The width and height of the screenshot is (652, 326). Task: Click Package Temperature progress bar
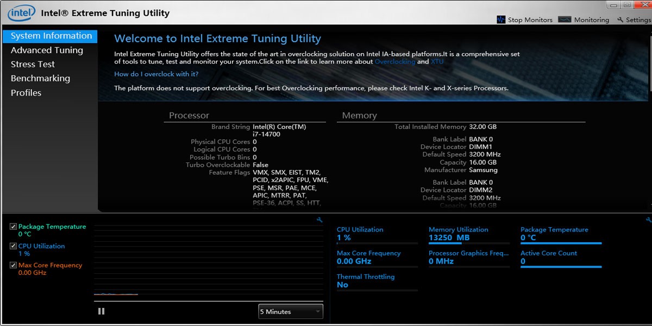pos(561,243)
